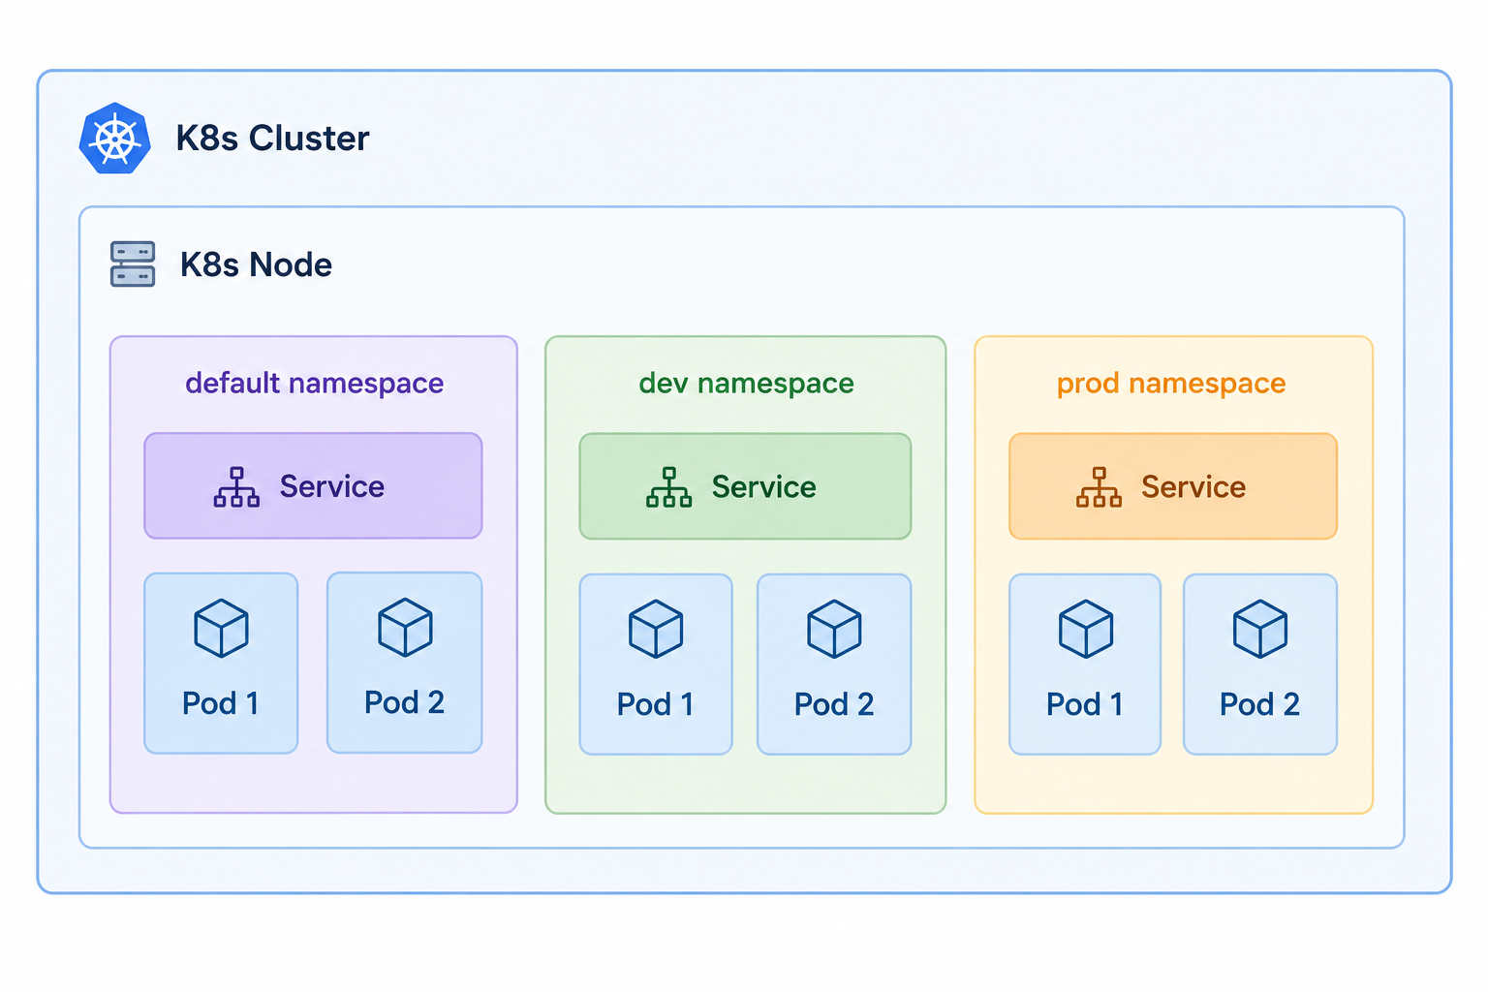Click the default namespace heading
The image size is (1488, 992).
[x=315, y=384]
